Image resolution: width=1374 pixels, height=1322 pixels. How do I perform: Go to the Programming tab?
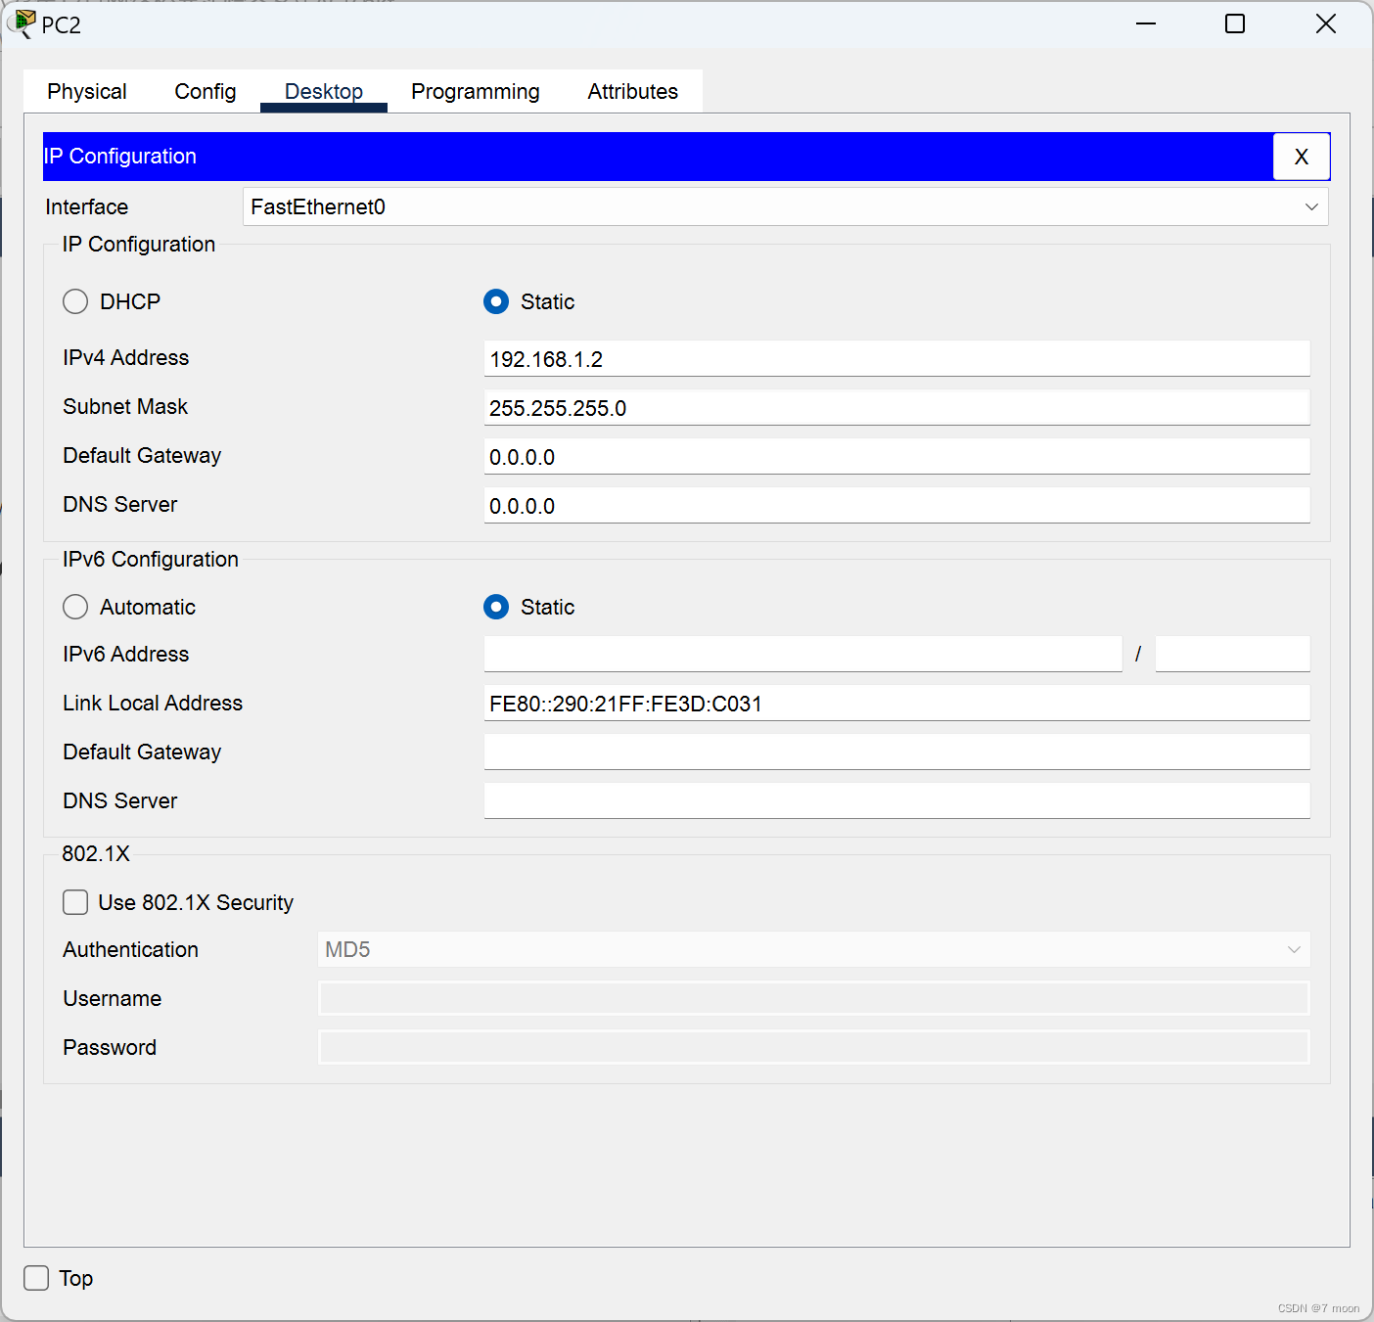click(x=476, y=91)
